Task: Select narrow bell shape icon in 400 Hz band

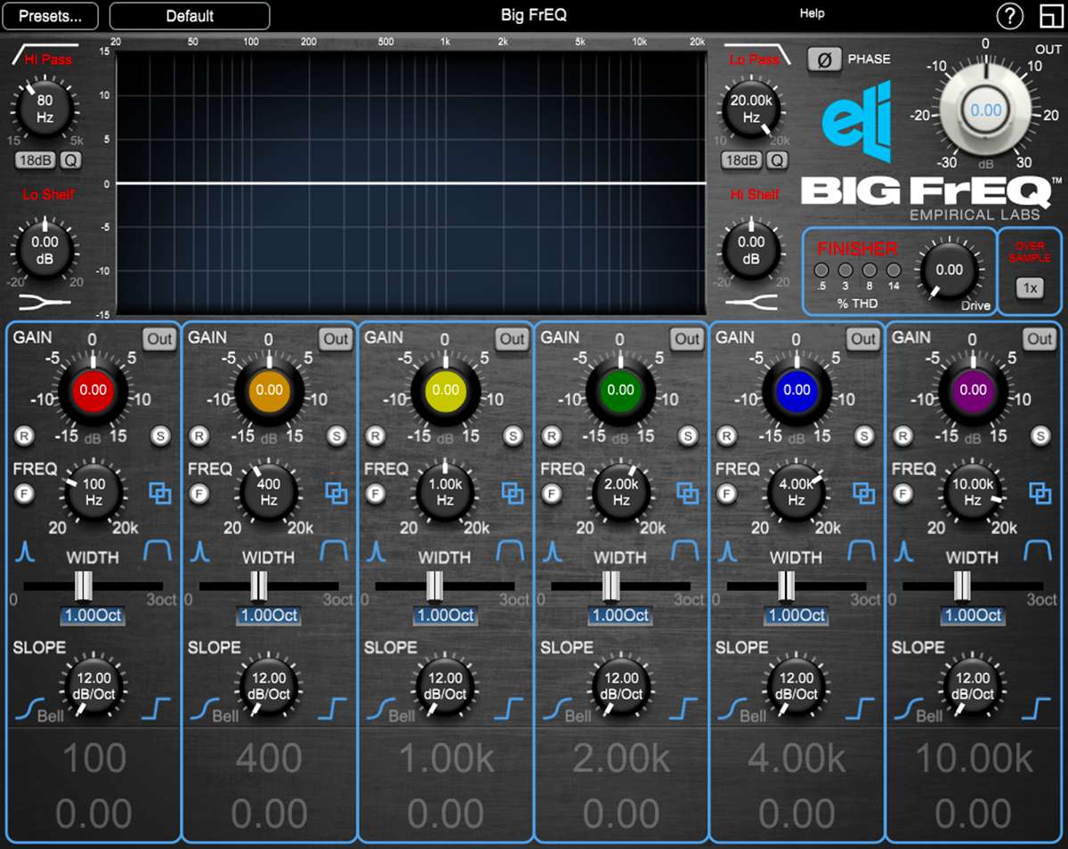Action: [199, 553]
